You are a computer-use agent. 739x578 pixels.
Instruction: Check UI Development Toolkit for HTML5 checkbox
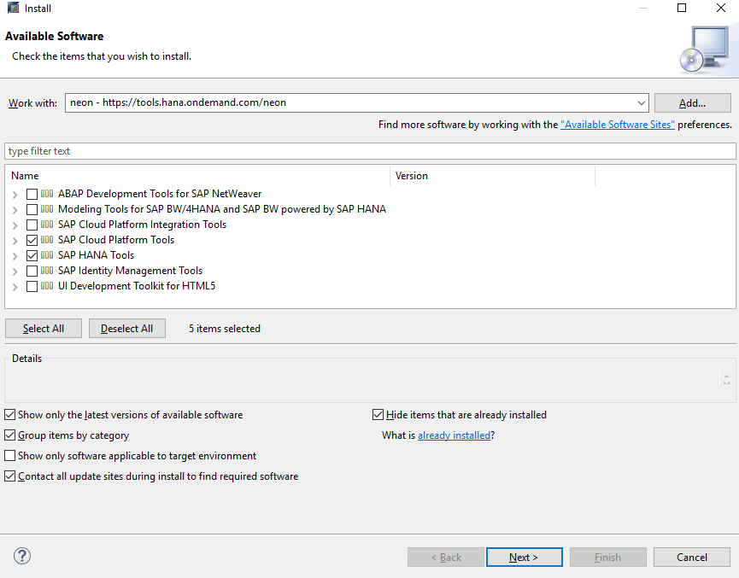(32, 286)
